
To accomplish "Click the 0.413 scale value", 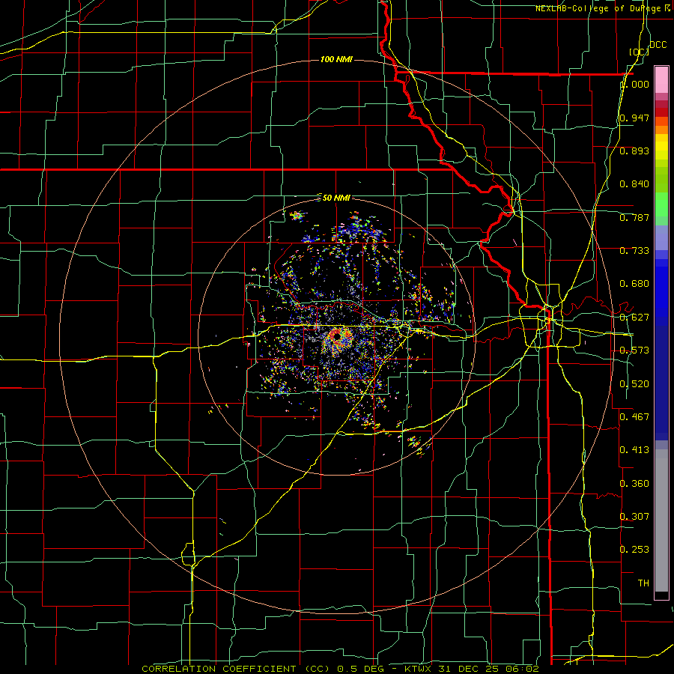I will tap(634, 449).
